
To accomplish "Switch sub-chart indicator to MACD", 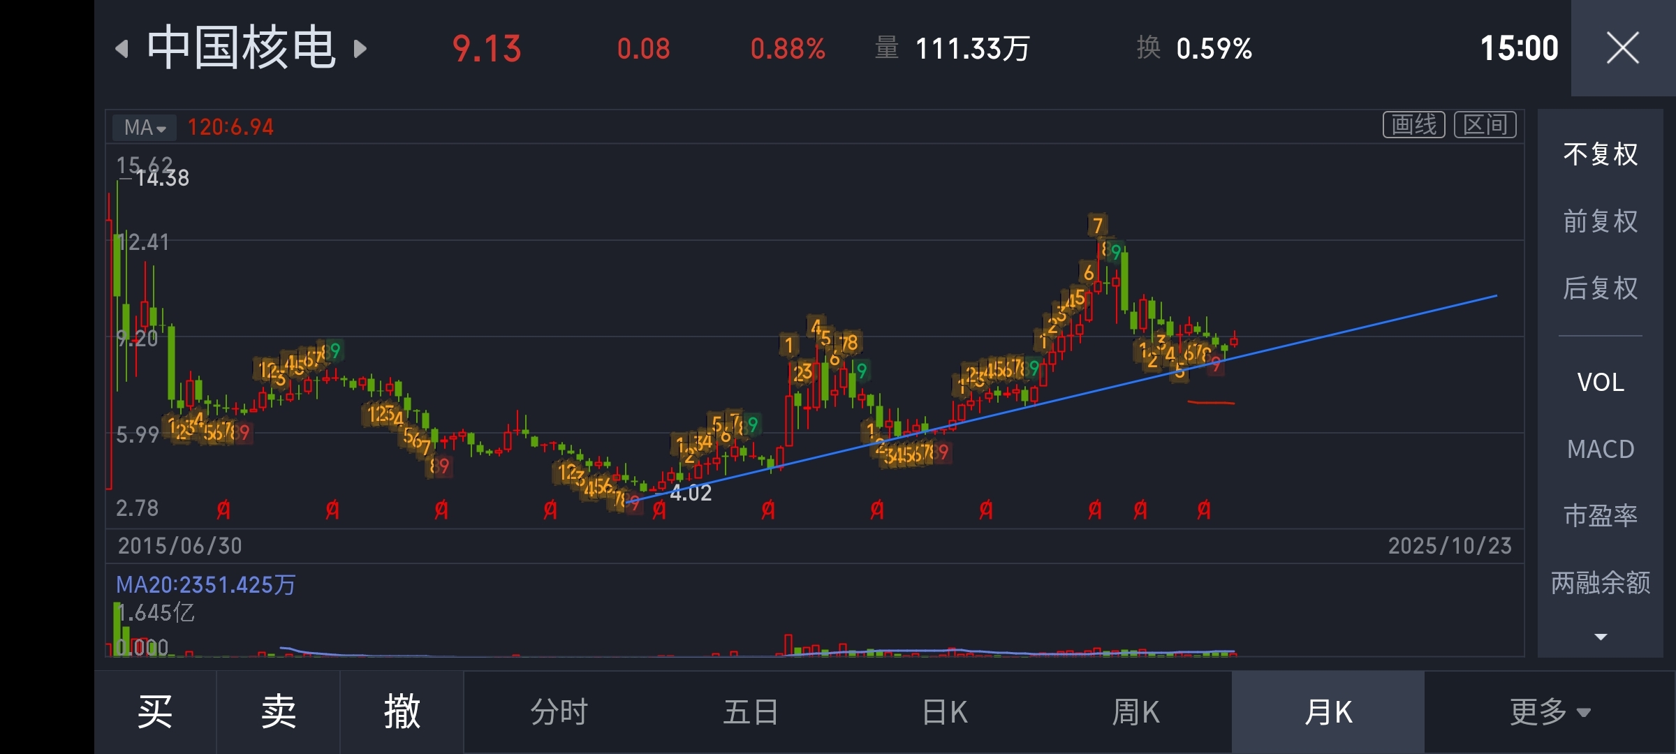I will coord(1600,449).
